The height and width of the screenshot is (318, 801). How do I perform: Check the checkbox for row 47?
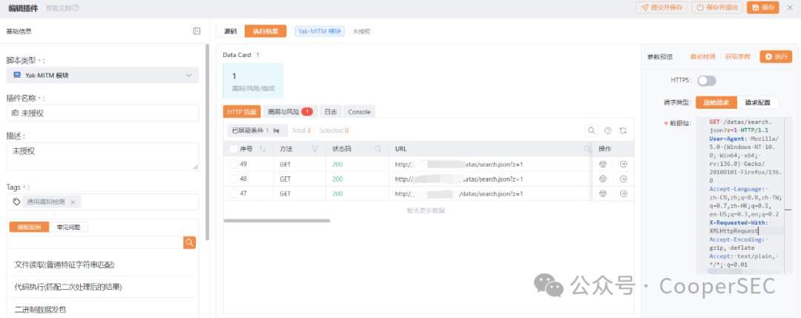click(x=234, y=194)
